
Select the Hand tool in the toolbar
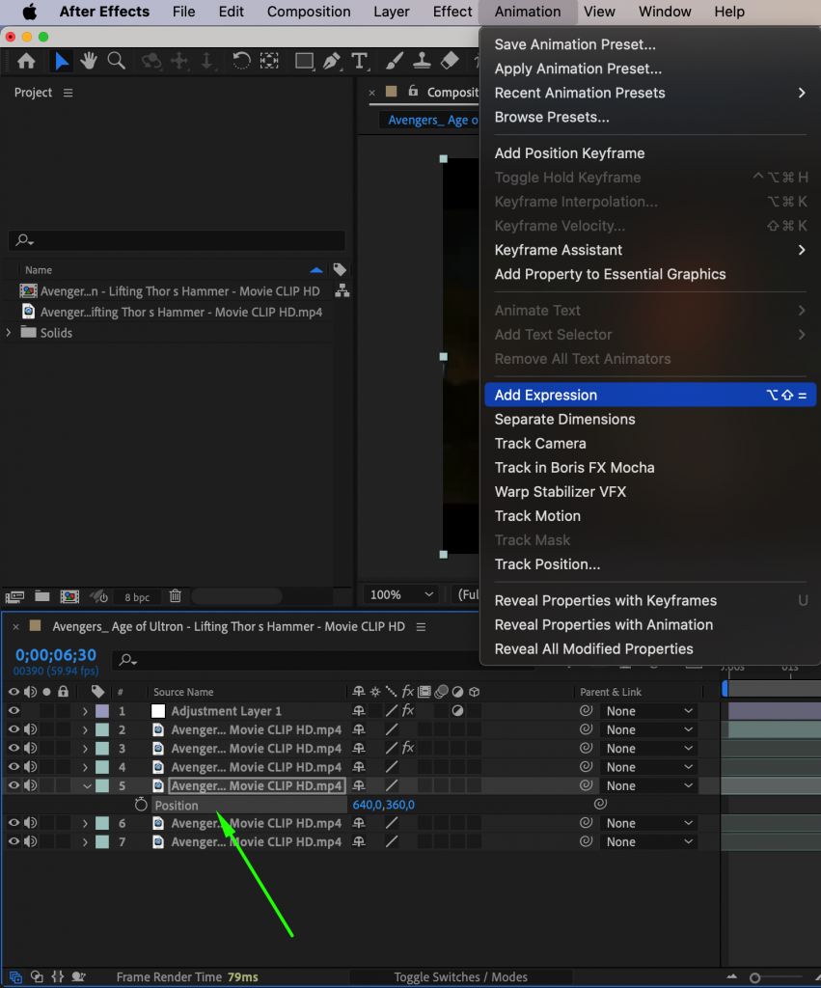[88, 61]
